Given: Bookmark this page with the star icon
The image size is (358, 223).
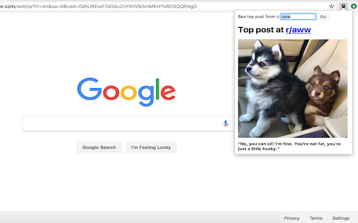Looking at the screenshot, I should [x=332, y=6].
